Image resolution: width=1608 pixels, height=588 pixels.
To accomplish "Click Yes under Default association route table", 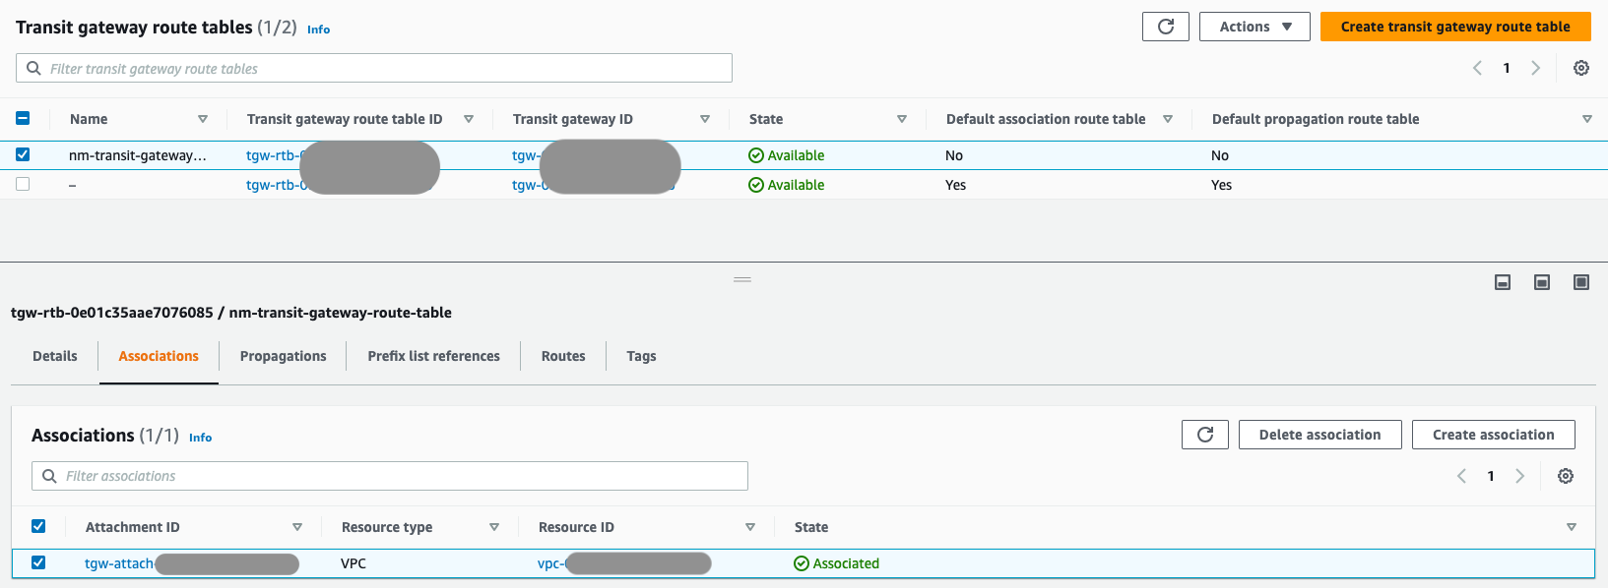I will click(956, 185).
